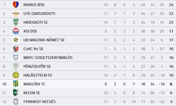Open the UTE GRASSROOTS team name
The image size is (176, 106).
point(39,13)
